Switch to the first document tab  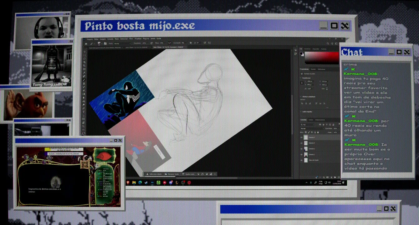[105, 47]
